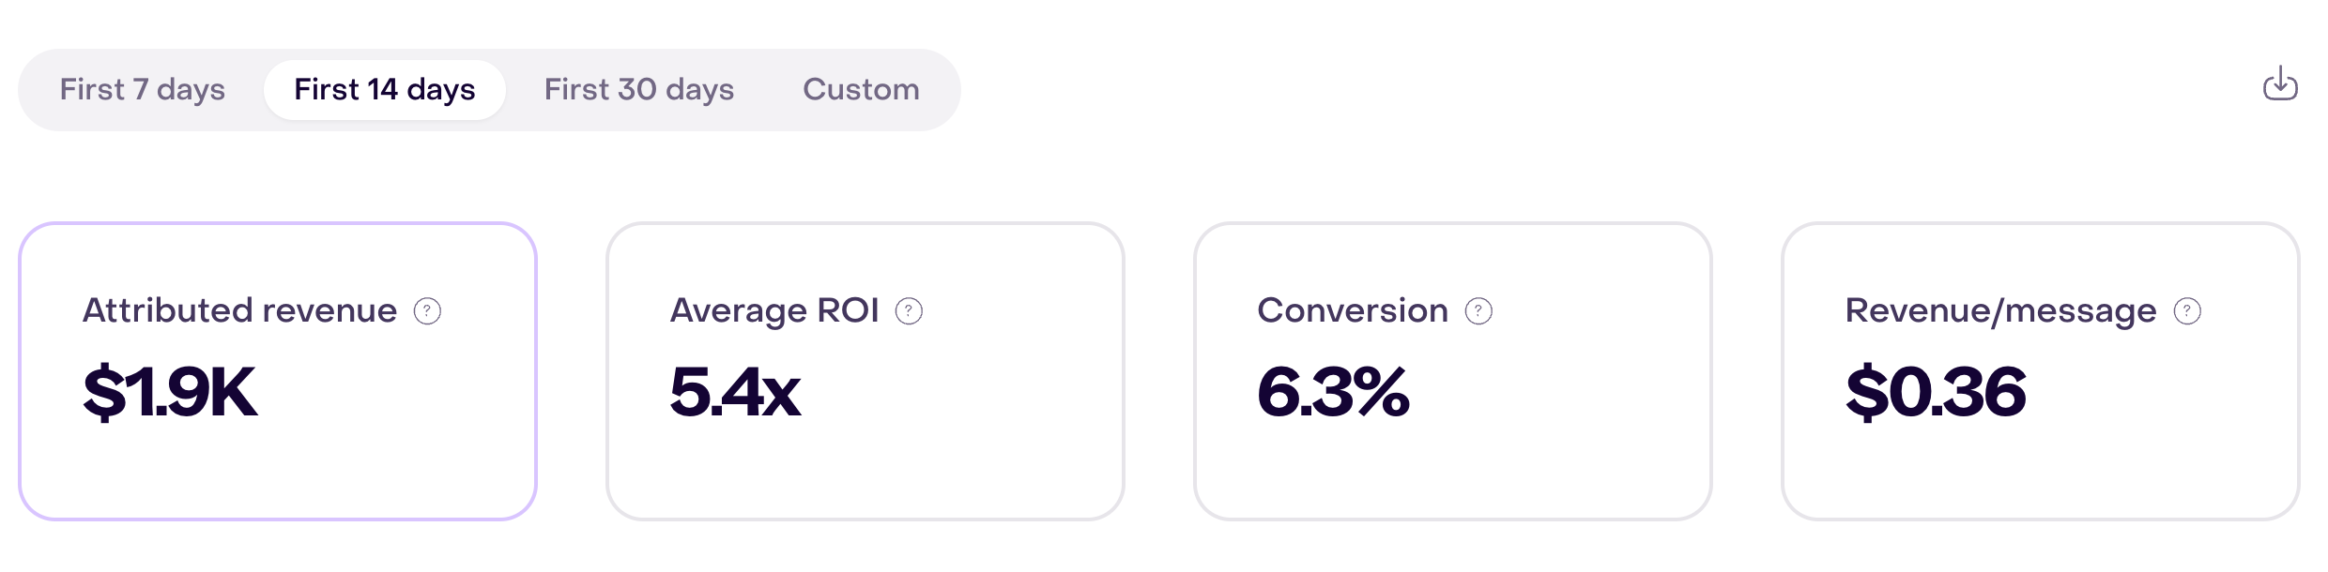The height and width of the screenshot is (572, 2328).
Task: Open the Conversion help question-mark icon
Action: click(x=1478, y=311)
